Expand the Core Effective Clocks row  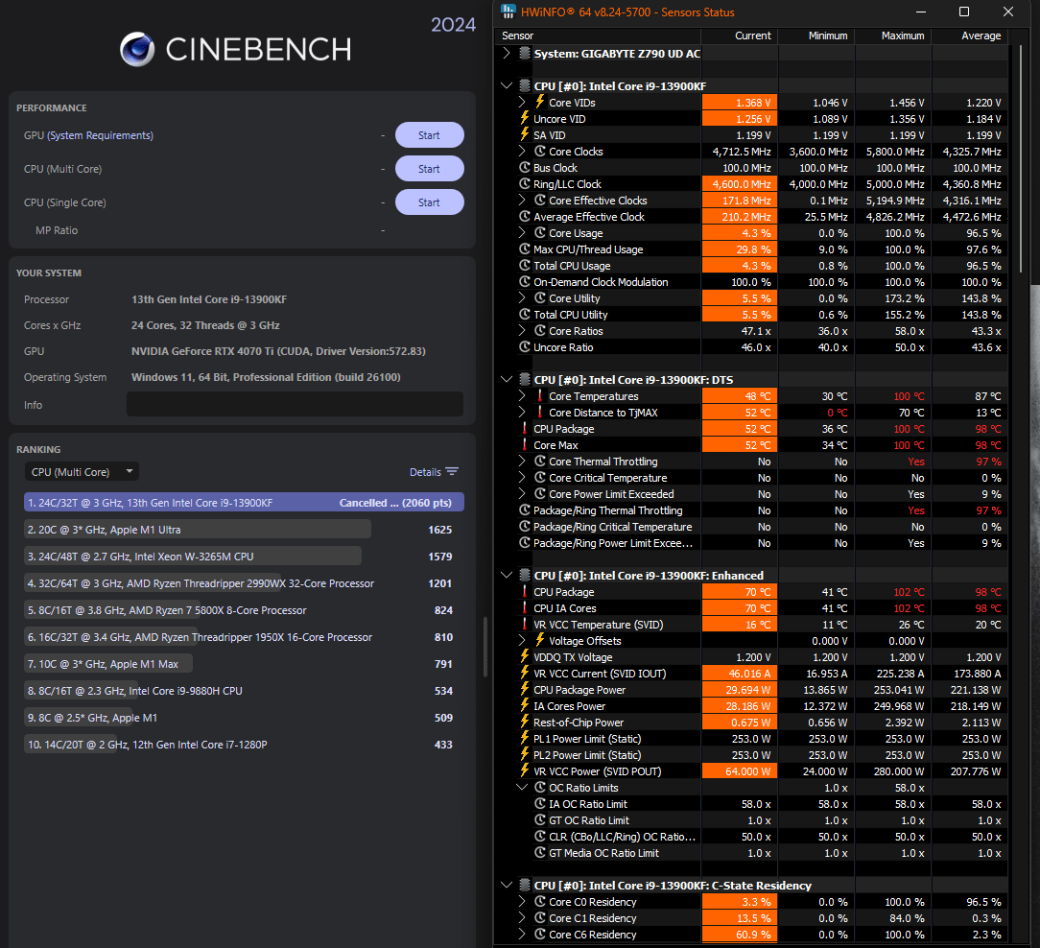point(522,201)
